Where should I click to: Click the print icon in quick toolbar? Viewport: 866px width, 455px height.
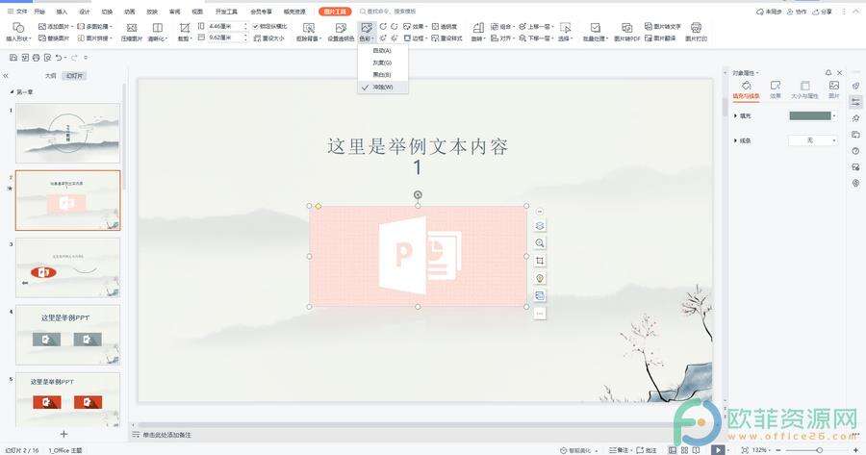tap(36, 58)
